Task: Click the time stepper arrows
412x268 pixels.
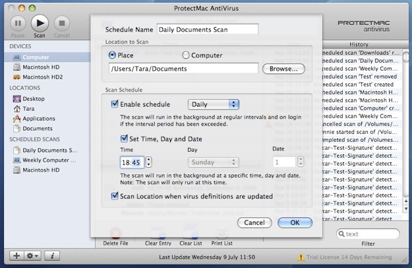Action: pyautogui.click(x=148, y=162)
